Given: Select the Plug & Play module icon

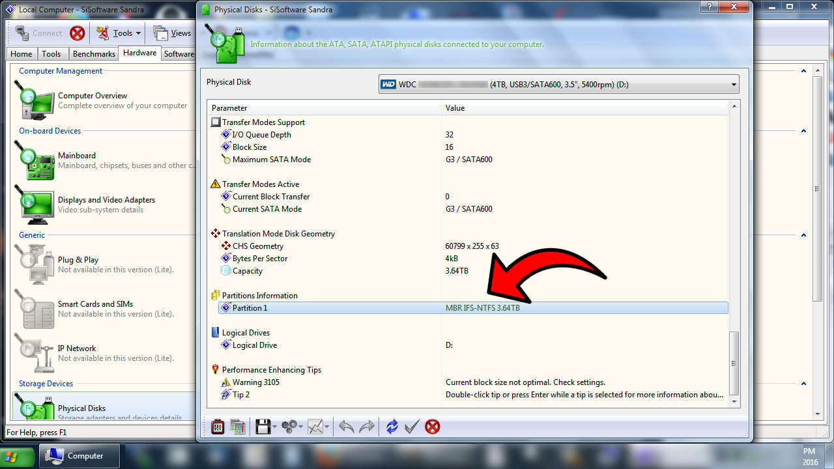Looking at the screenshot, I should click(35, 264).
